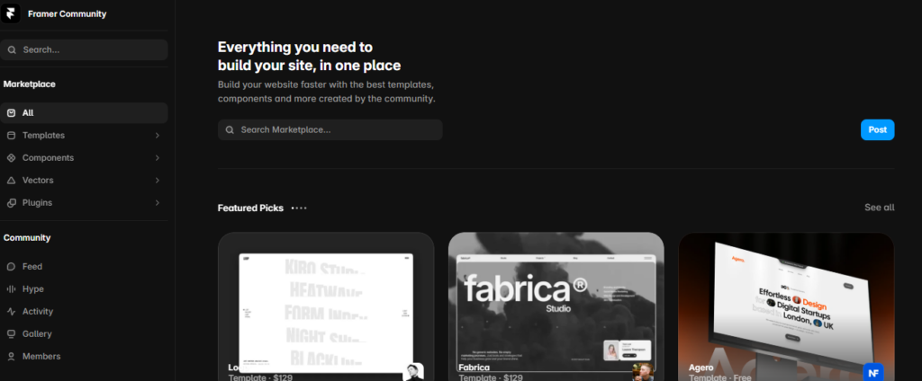Go to the community Feed
Screen dimensions: 922x381
pyautogui.click(x=84, y=267)
